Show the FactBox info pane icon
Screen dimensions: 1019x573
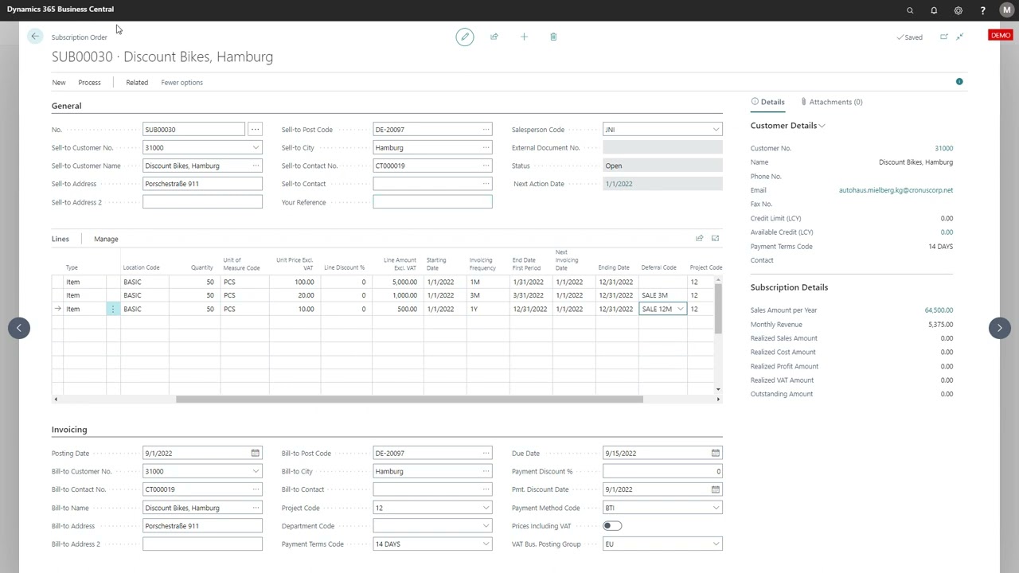coord(959,81)
